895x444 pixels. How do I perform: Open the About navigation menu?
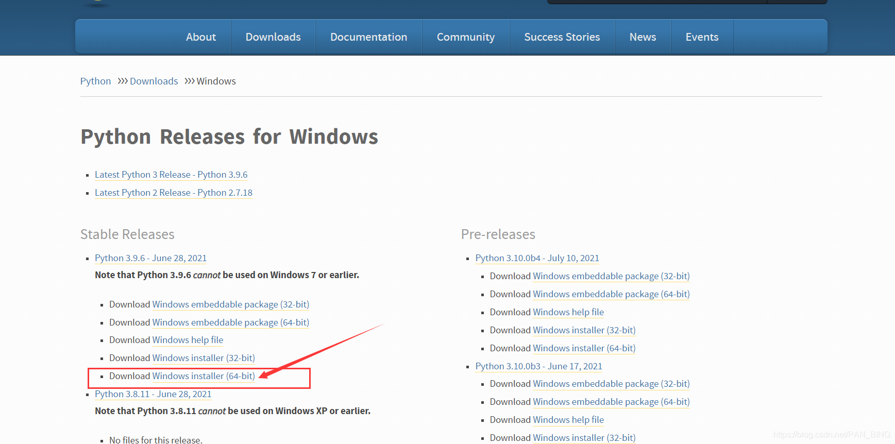pyautogui.click(x=201, y=37)
